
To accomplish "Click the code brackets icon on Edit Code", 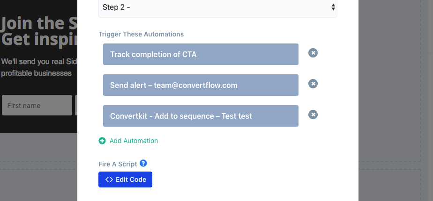I will point(109,179).
